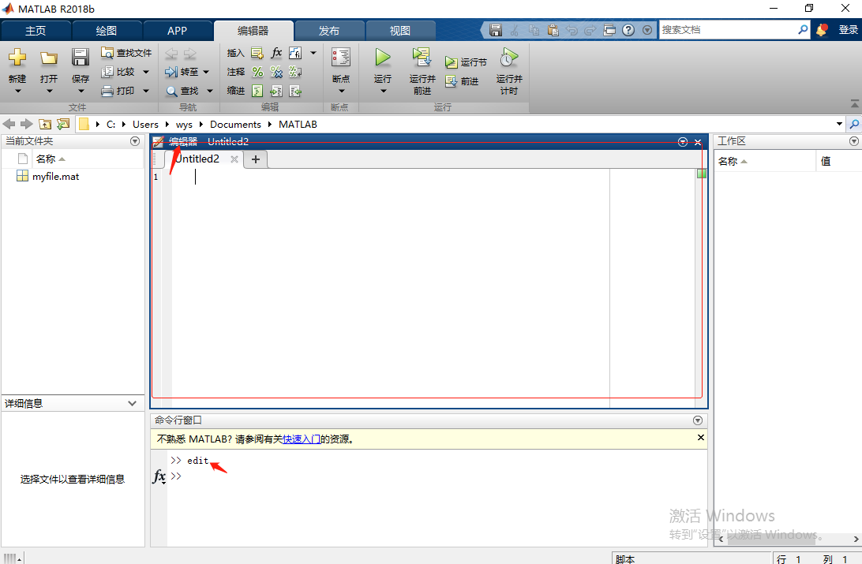Switch to Plots (绘图) tab
The height and width of the screenshot is (564, 862).
click(107, 31)
